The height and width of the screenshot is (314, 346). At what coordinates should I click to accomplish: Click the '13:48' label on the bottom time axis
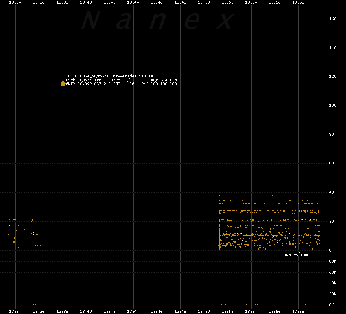[180, 312]
